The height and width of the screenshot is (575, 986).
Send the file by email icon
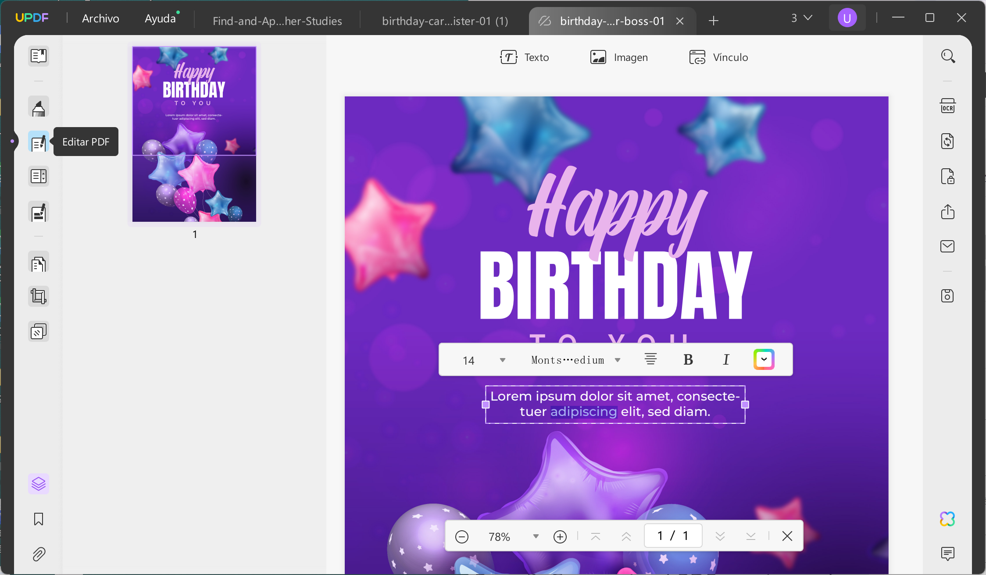948,246
